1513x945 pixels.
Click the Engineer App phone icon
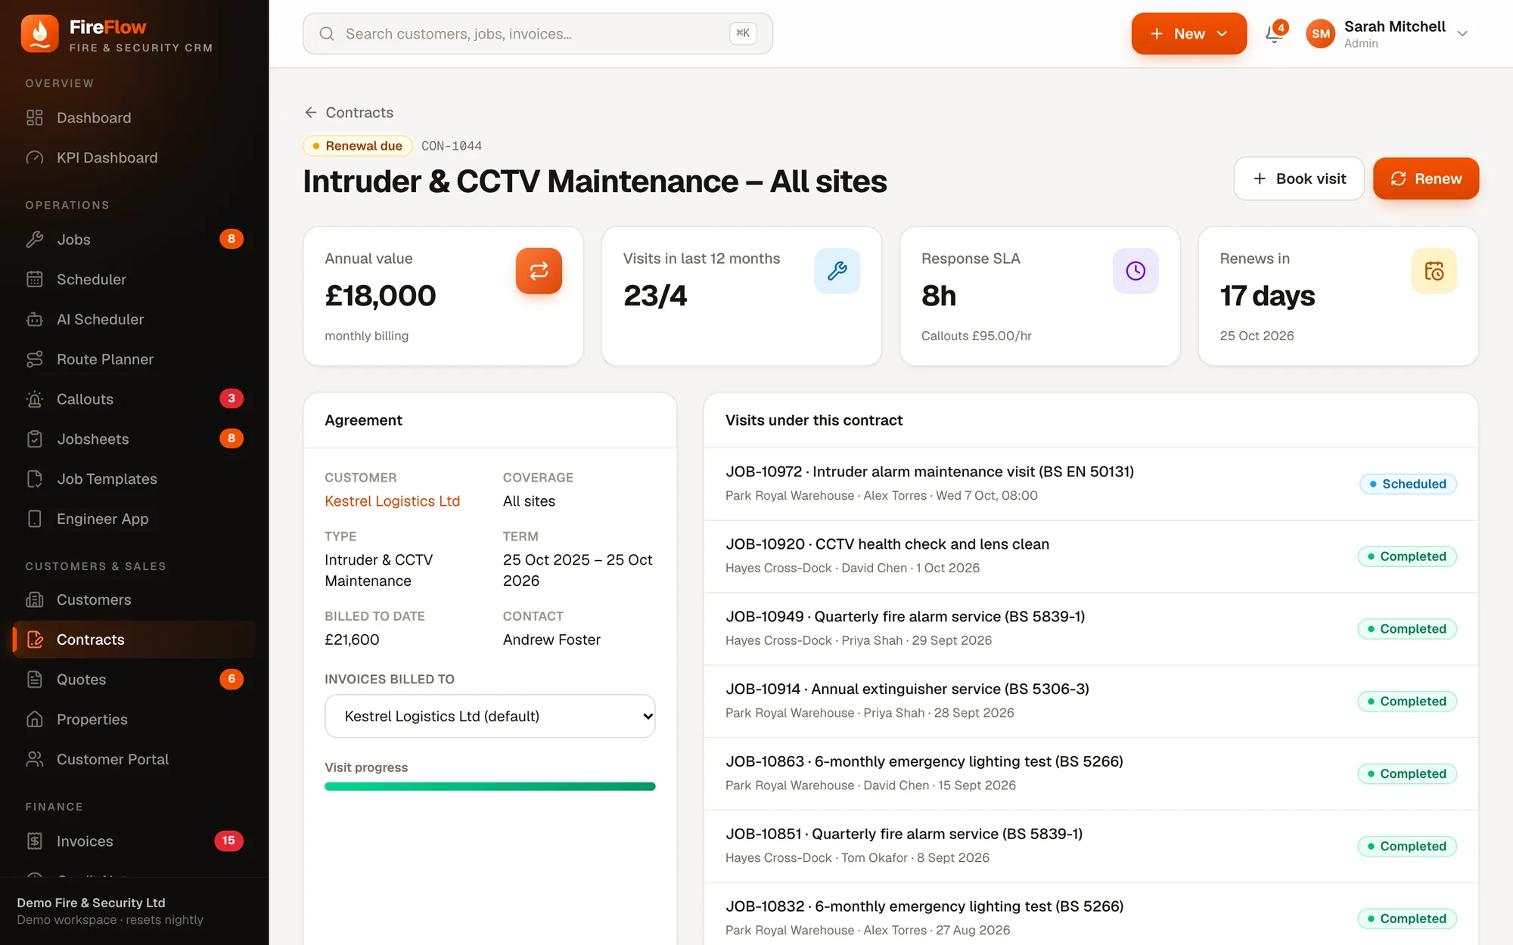[35, 519]
